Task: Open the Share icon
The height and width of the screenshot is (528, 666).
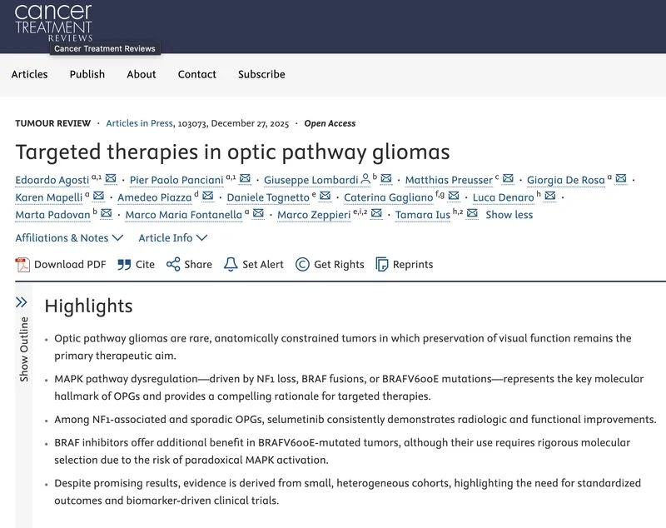Action: (x=171, y=264)
